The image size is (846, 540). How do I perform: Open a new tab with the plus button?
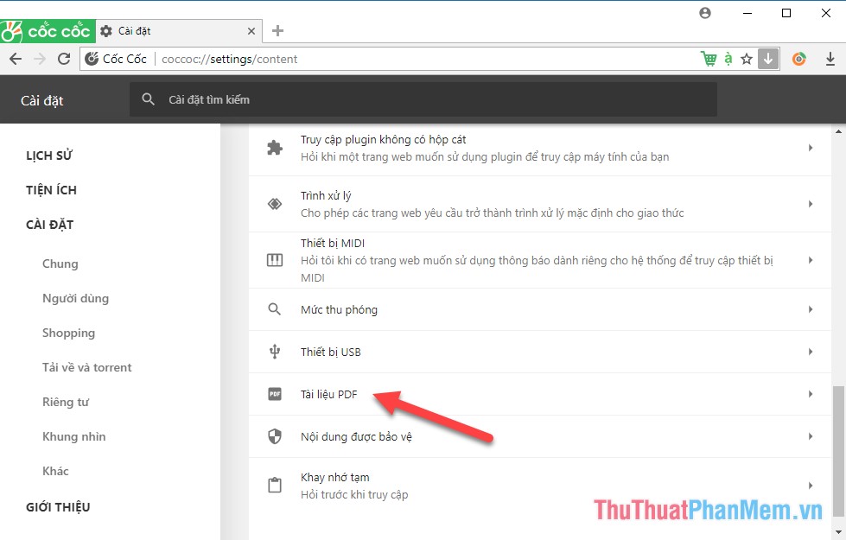277,30
